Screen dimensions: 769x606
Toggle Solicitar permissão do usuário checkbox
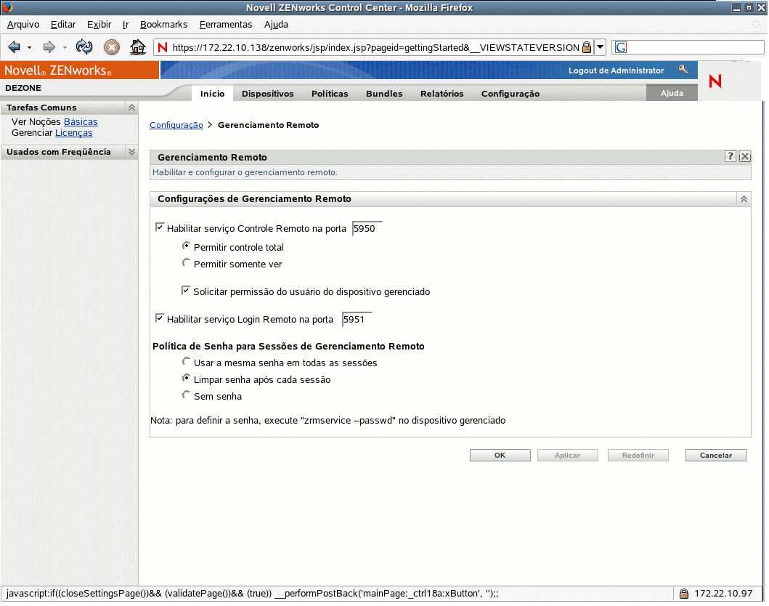[x=186, y=291]
